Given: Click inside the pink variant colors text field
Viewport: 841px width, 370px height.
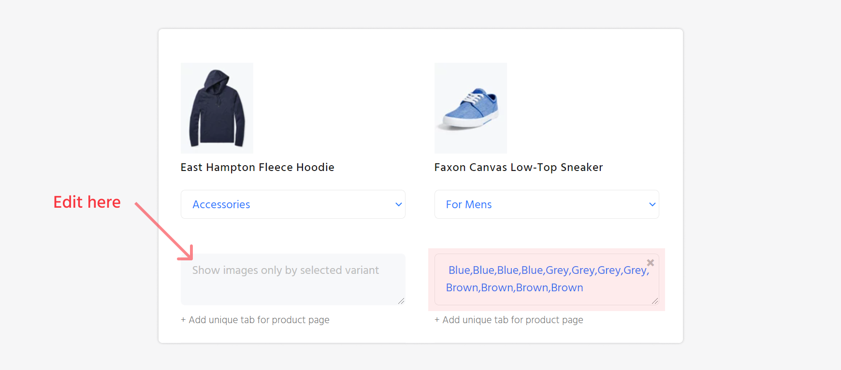Looking at the screenshot, I should pos(546,279).
